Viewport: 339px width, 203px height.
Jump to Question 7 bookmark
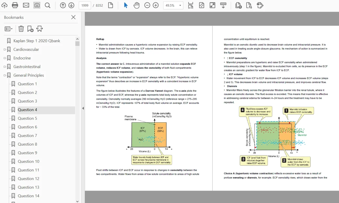(x=27, y=135)
